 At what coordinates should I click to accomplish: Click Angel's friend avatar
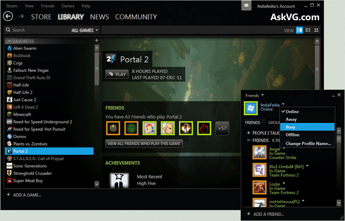259,153
